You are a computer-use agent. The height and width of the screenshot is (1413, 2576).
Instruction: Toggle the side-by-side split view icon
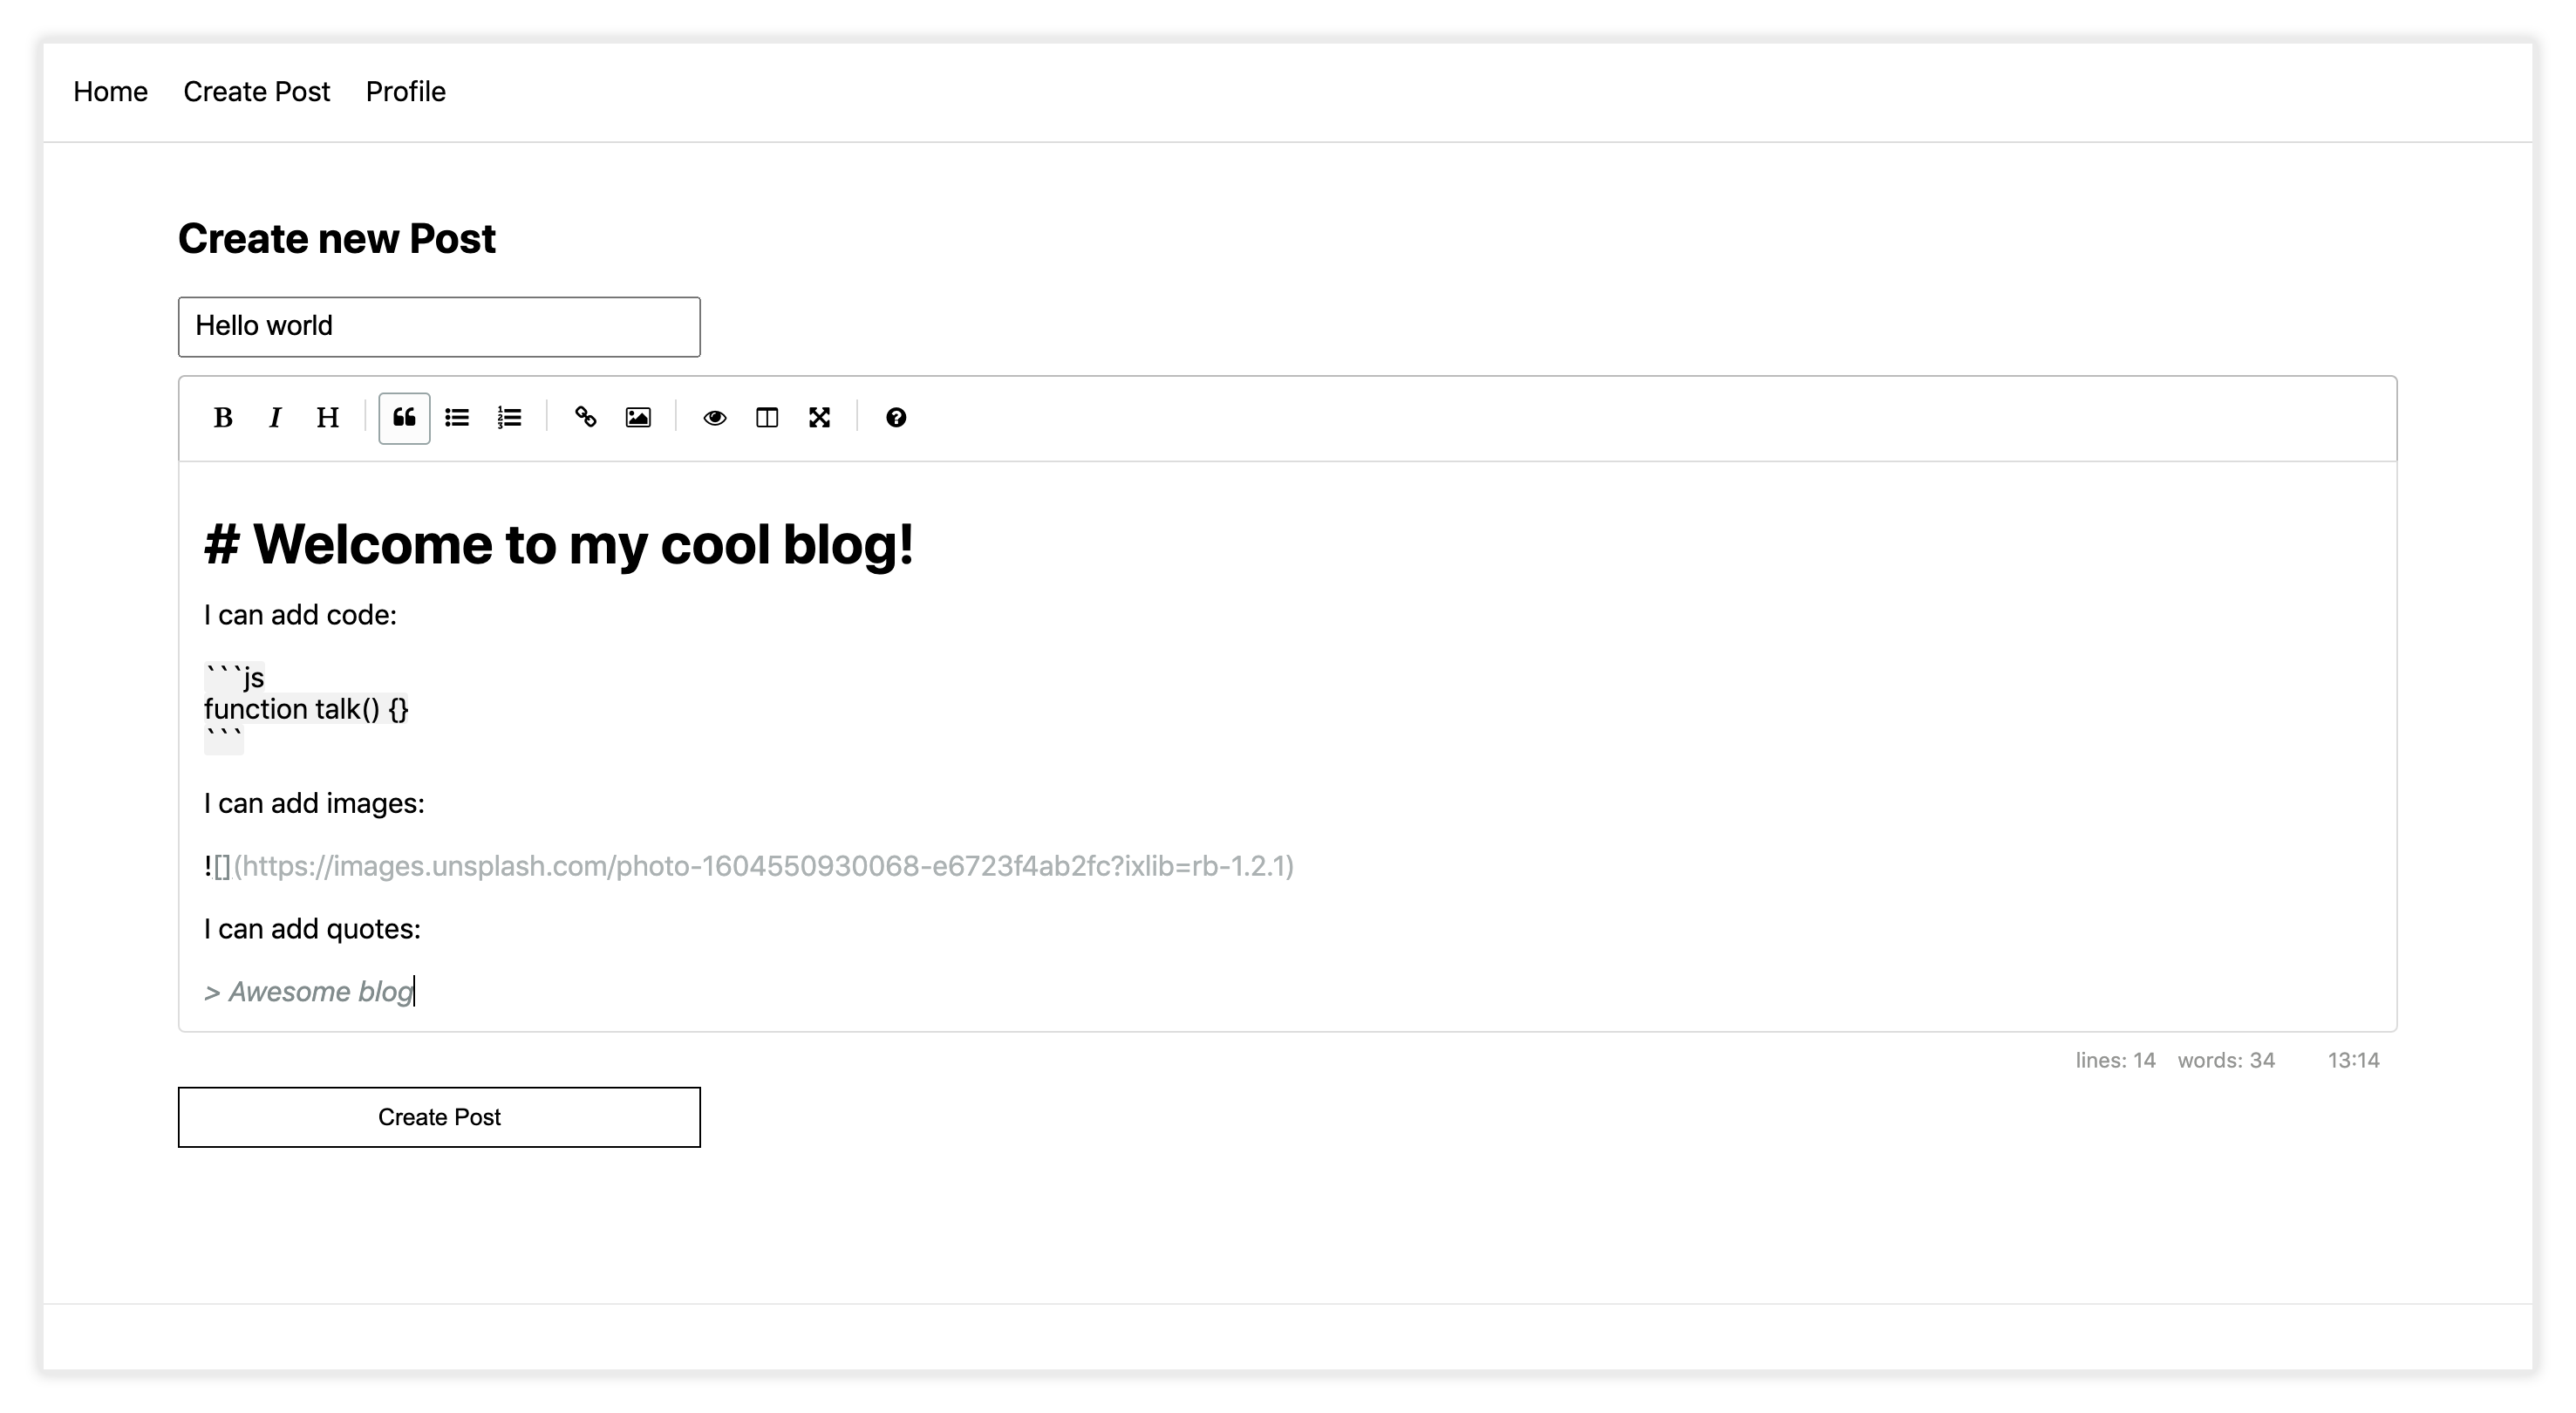pyautogui.click(x=766, y=418)
